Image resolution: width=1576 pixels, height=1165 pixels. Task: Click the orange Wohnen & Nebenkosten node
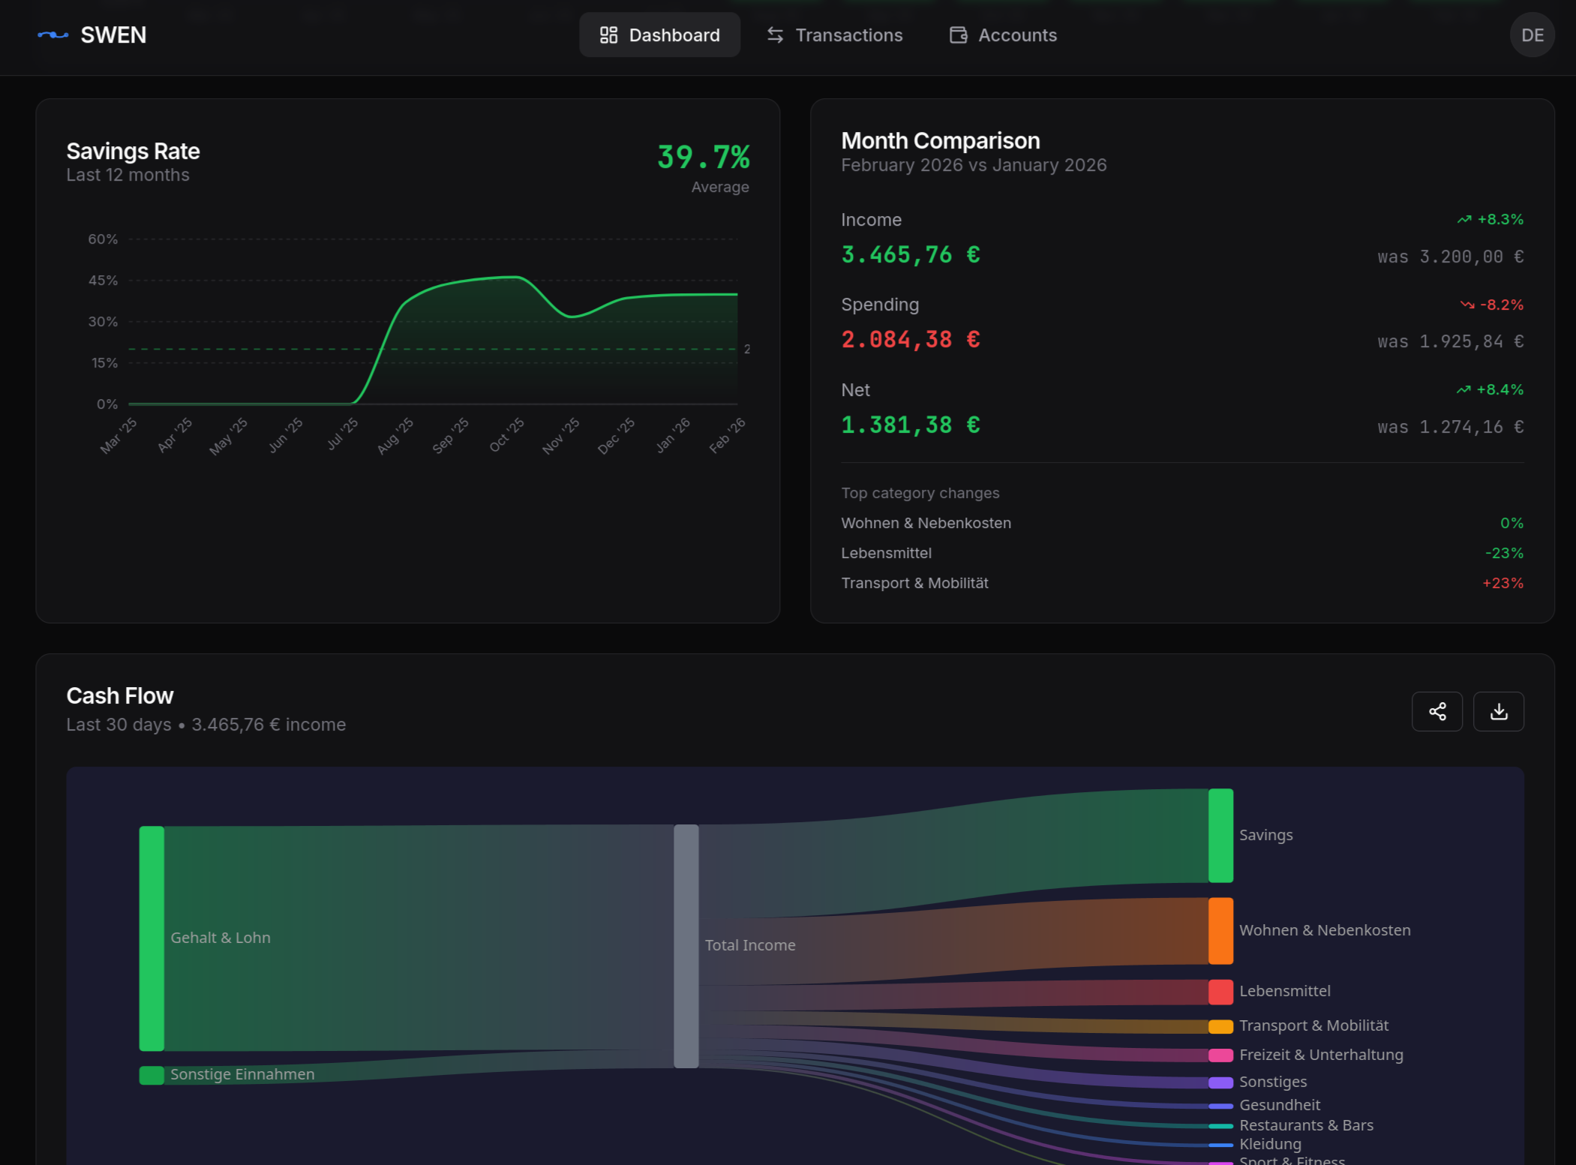[1220, 930]
